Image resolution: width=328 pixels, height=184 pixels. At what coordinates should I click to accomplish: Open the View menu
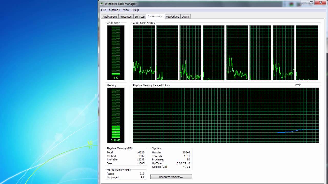tap(126, 10)
